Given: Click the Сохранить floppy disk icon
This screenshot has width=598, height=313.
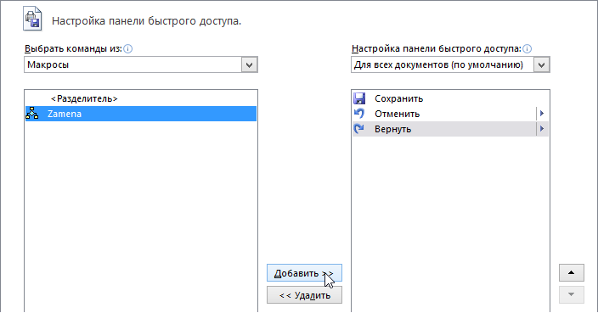Looking at the screenshot, I should pyautogui.click(x=359, y=98).
